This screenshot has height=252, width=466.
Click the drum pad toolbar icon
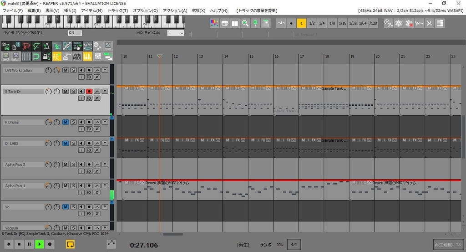[x=225, y=23]
